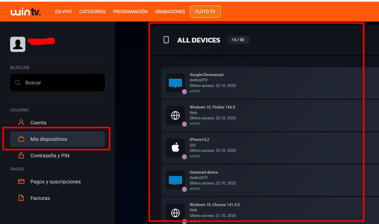Screen dimensions: 379x224
Task: Click the Unnamed device TV icon
Action: [x=175, y=180]
